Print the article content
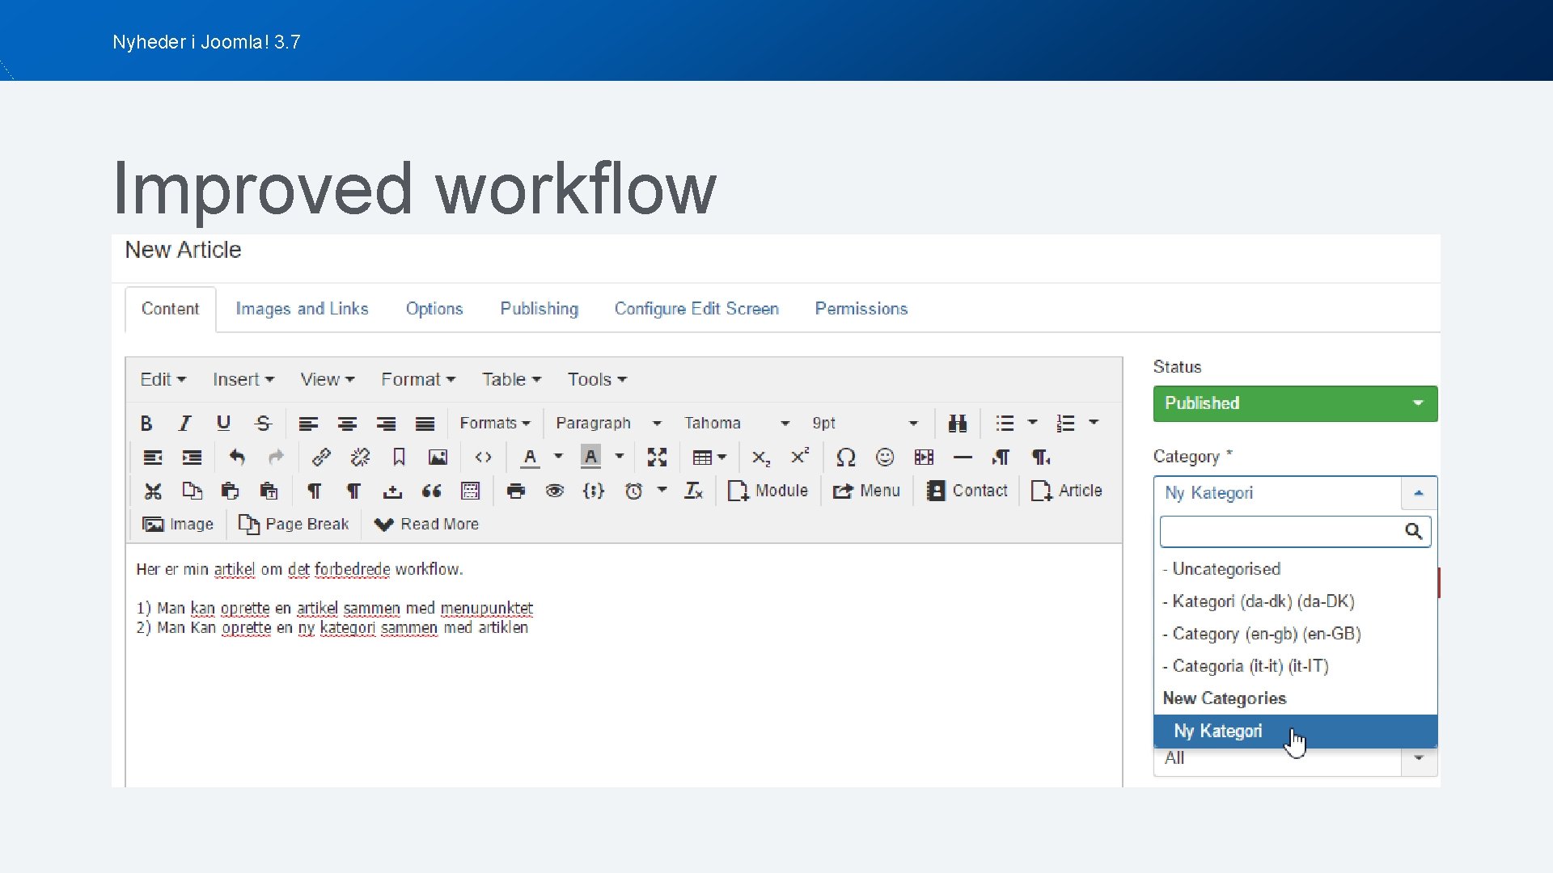 [515, 491]
